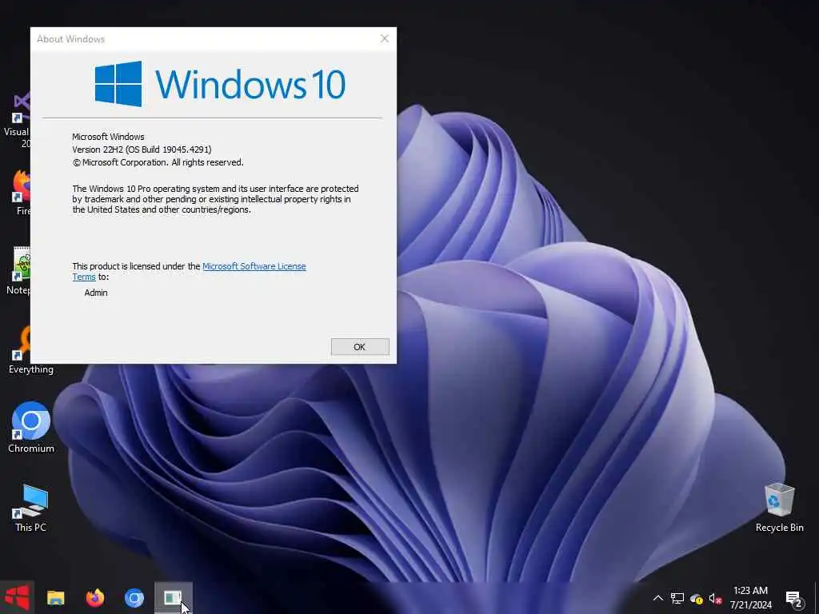Image resolution: width=819 pixels, height=614 pixels.
Task: Select the Visual Studio desktop shortcut
Action: click(18, 120)
